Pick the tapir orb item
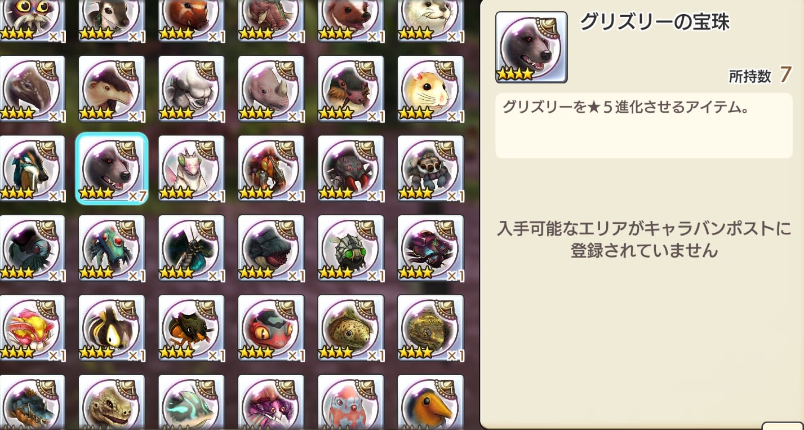This screenshot has width=804, height=430. pos(32,89)
